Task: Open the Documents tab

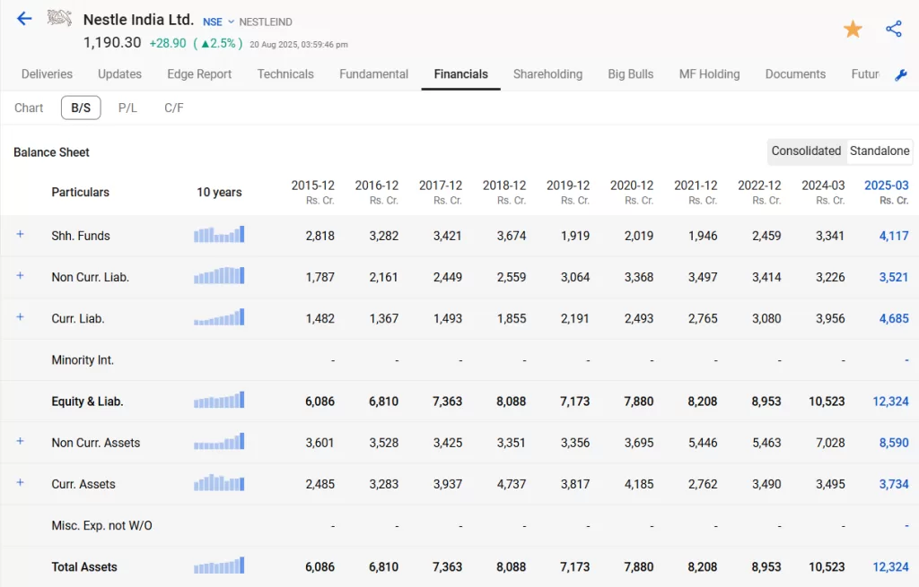Action: tap(795, 74)
